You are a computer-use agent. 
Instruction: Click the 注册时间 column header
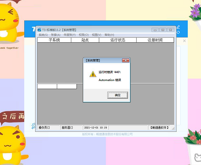pyautogui.click(x=155, y=40)
